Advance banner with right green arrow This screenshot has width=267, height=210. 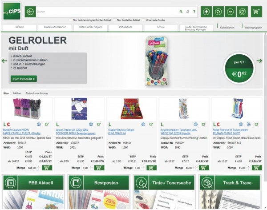pyautogui.click(x=259, y=61)
